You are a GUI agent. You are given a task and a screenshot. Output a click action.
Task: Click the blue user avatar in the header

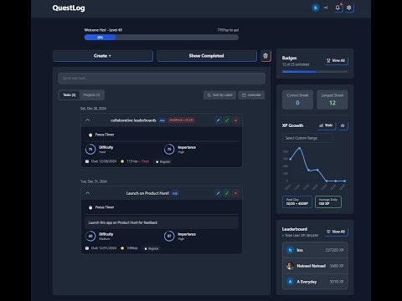(x=316, y=8)
